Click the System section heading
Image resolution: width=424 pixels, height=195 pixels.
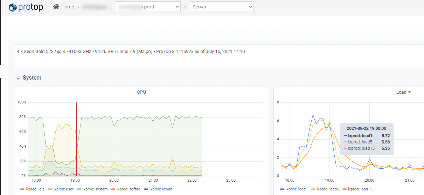(32, 78)
